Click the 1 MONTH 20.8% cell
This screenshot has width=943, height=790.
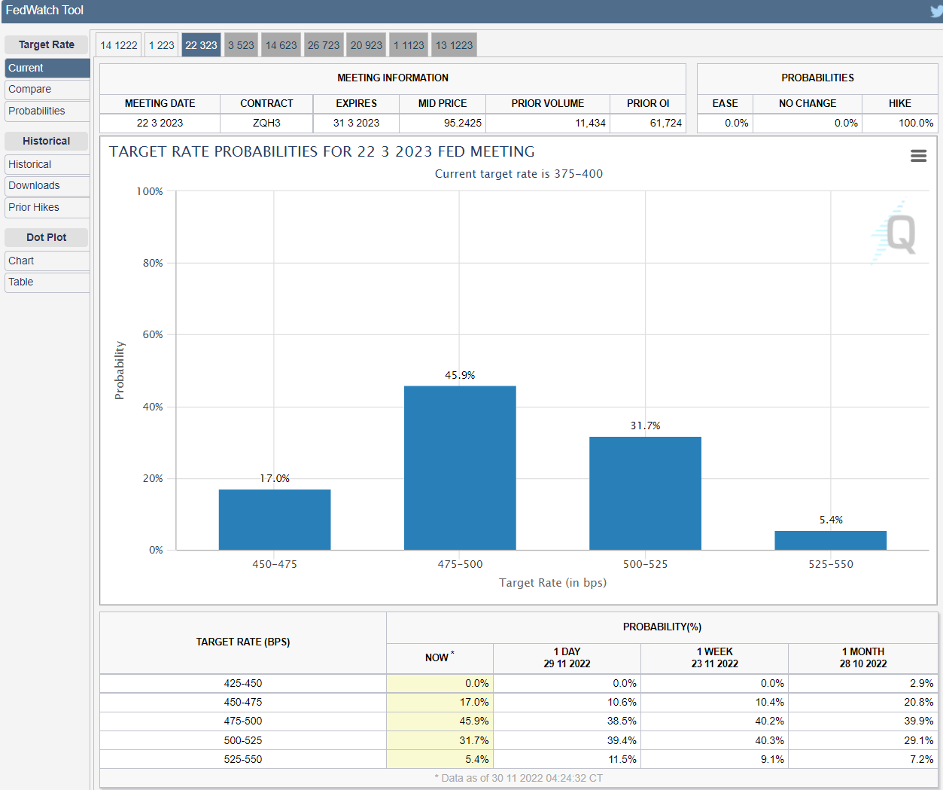[x=863, y=702]
